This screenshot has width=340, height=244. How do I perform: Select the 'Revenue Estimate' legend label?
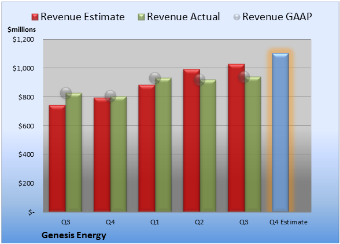(x=83, y=17)
